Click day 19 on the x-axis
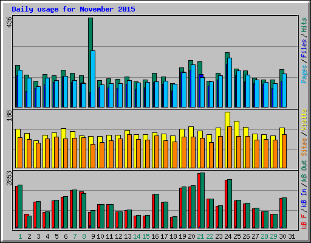This screenshot has width=311, height=243. tap(182, 236)
